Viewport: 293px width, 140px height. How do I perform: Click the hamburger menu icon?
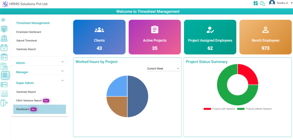point(3,20)
